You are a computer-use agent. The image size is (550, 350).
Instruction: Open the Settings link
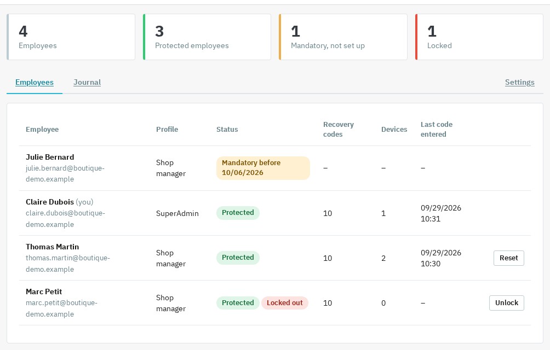click(x=519, y=82)
